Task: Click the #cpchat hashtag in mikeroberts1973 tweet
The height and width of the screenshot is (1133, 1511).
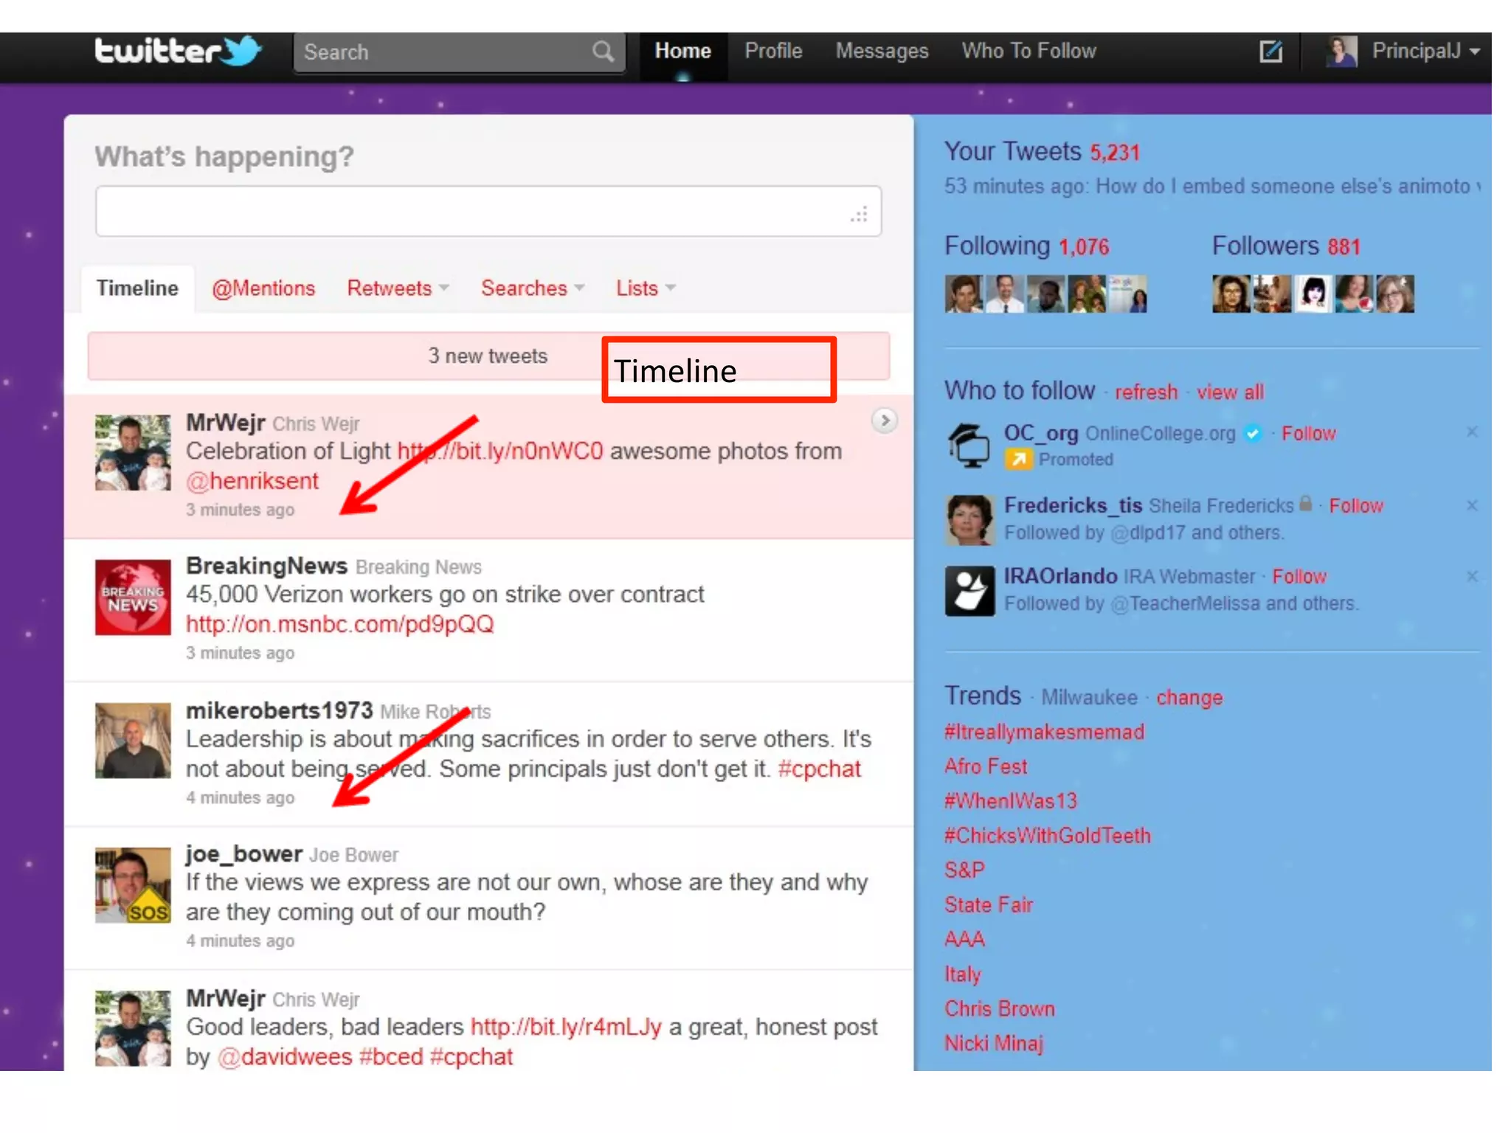Action: coord(819,769)
